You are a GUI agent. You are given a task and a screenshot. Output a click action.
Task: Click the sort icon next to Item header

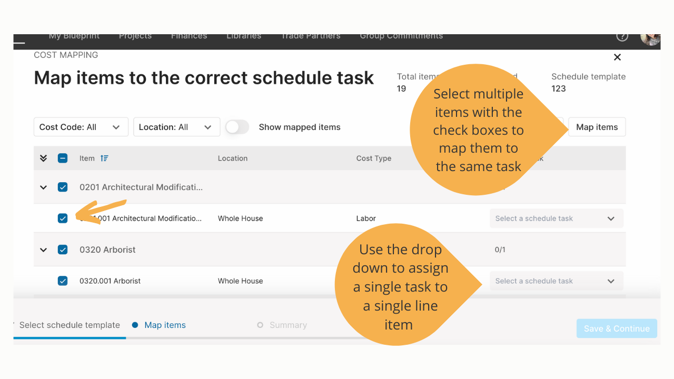coord(104,158)
